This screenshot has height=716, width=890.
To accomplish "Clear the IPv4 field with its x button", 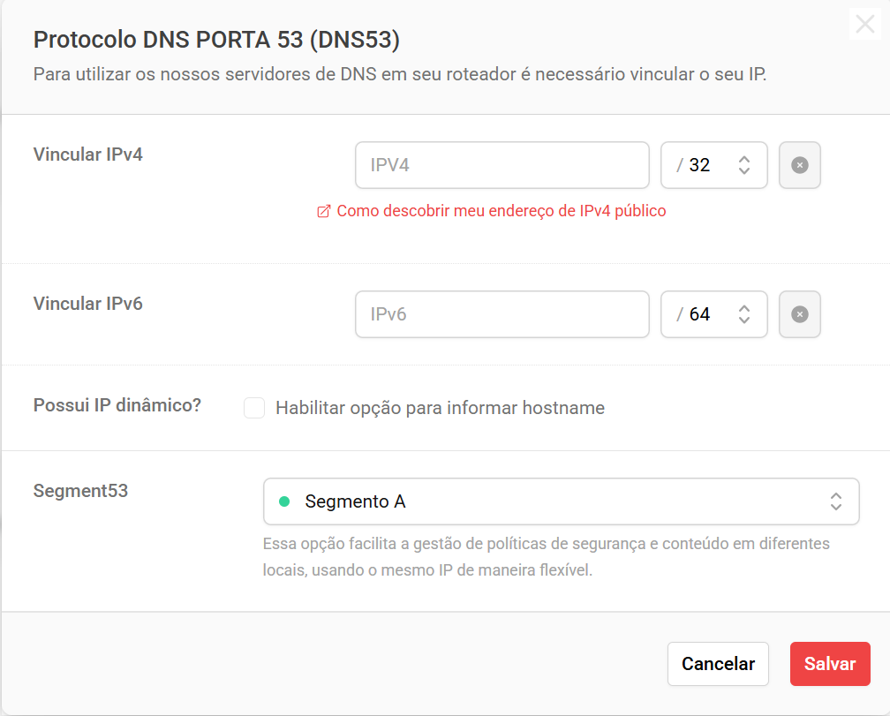I will (800, 165).
